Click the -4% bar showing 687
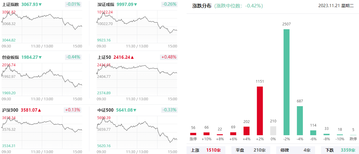This screenshot has width=359, height=154. 300,121
